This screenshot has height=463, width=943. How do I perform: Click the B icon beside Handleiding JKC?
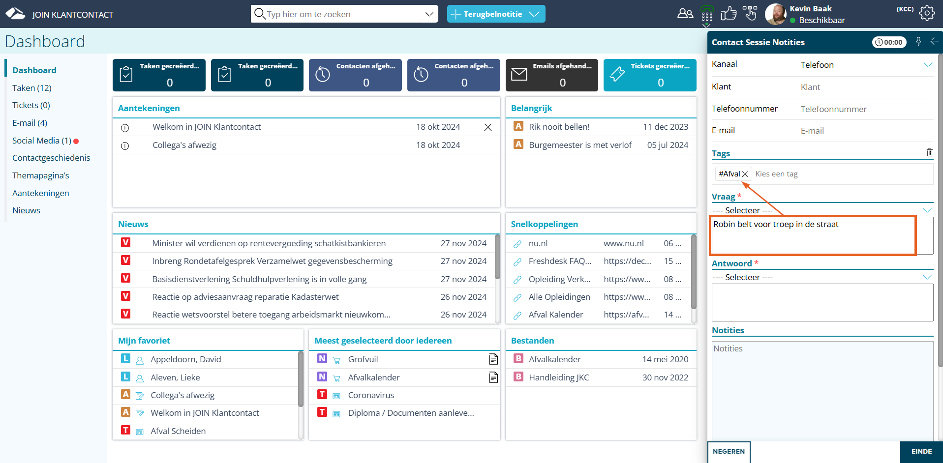click(518, 376)
